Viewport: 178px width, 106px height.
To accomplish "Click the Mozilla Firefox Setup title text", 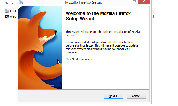I will tap(84, 2).
